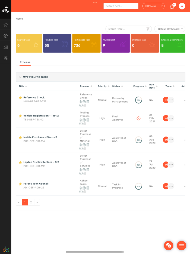
Task: Open the analytics chart icon in sidebar
Action: pos(6,47)
